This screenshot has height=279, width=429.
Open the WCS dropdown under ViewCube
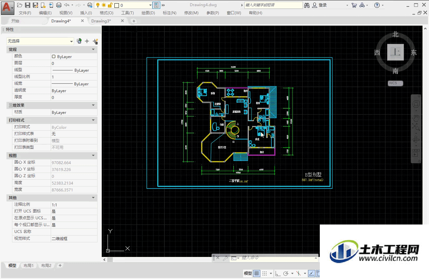(x=396, y=83)
